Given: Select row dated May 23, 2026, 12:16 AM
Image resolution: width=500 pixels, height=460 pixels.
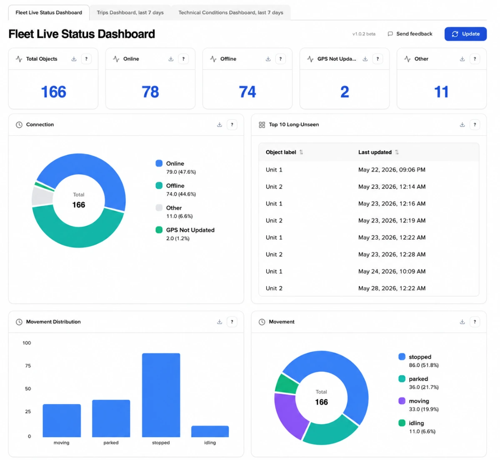Looking at the screenshot, I should click(369, 204).
